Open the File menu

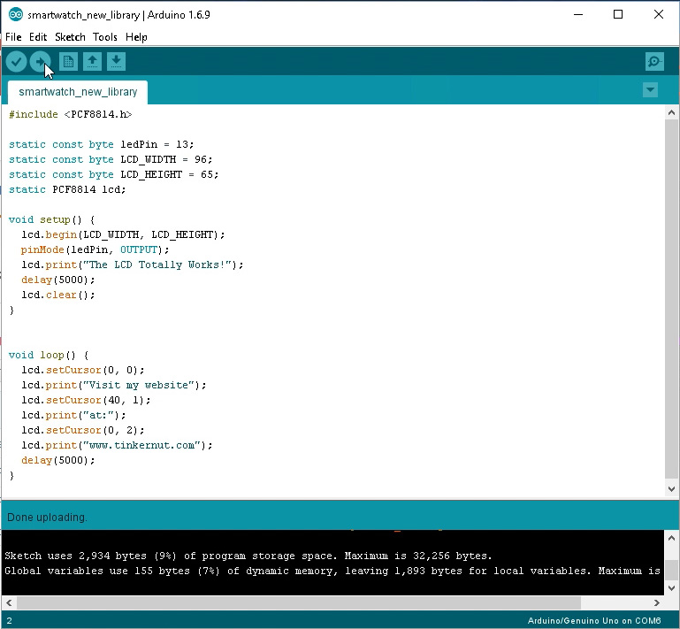(x=13, y=37)
